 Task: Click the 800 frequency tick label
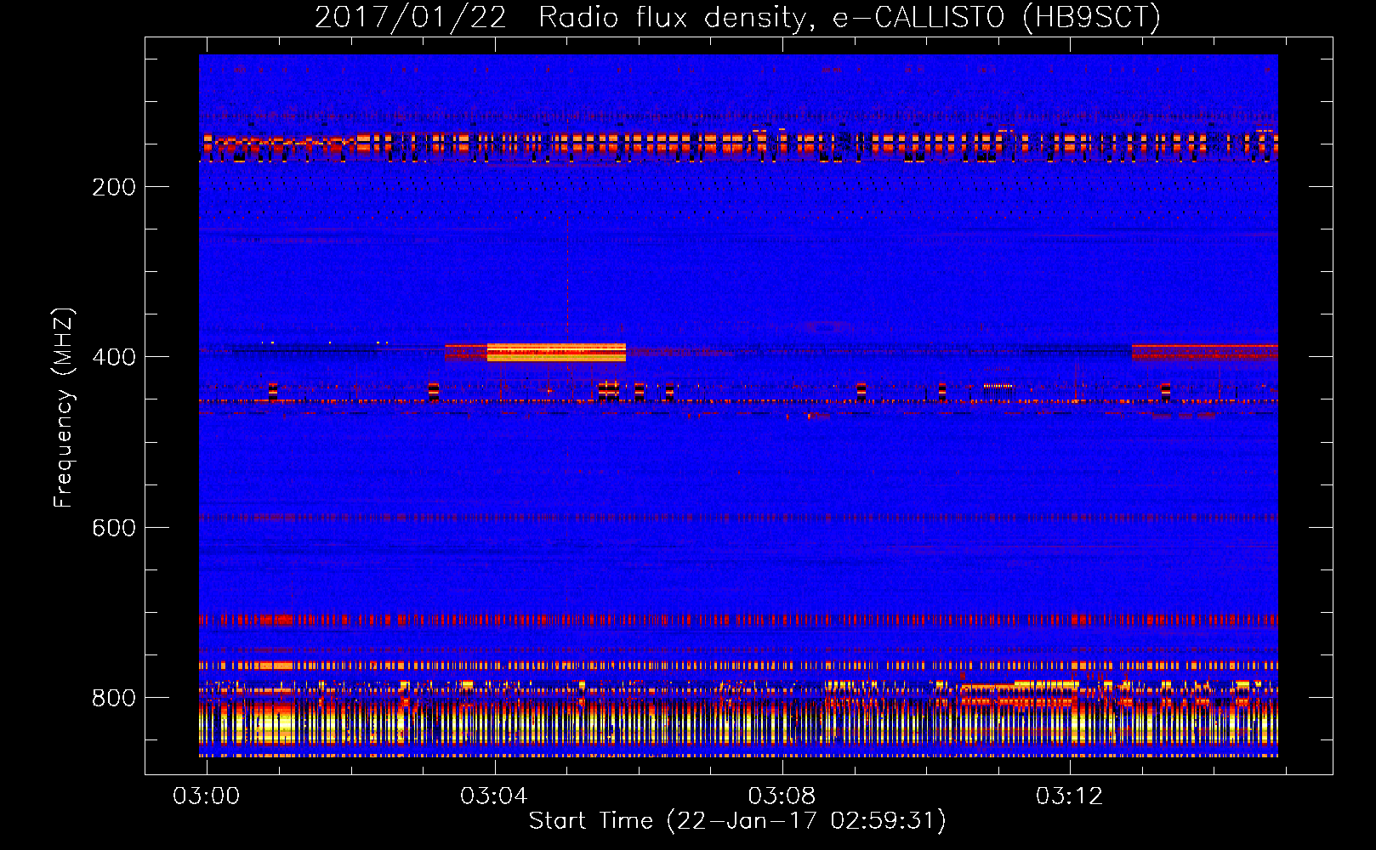tap(114, 698)
